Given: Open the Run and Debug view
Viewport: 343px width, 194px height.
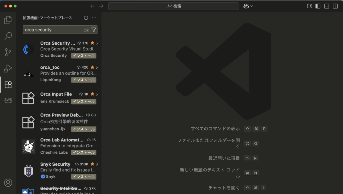Looking at the screenshot, I should point(8,68).
